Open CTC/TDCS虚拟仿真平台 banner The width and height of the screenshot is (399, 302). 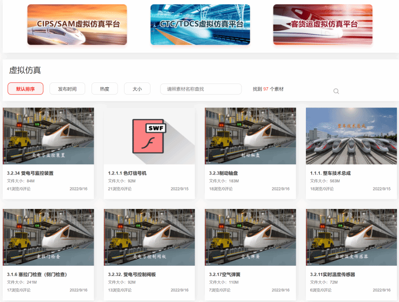click(200, 24)
